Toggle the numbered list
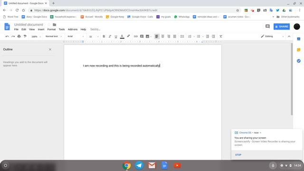This screenshot has height=171, width=304. pos(190,37)
